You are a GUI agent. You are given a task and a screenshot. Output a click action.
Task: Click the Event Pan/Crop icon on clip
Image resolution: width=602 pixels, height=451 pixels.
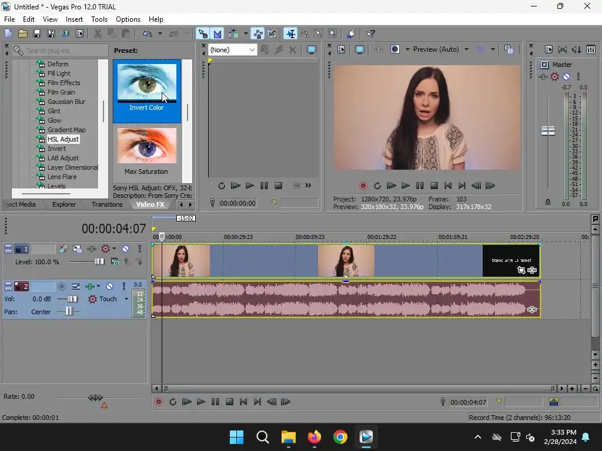point(521,270)
